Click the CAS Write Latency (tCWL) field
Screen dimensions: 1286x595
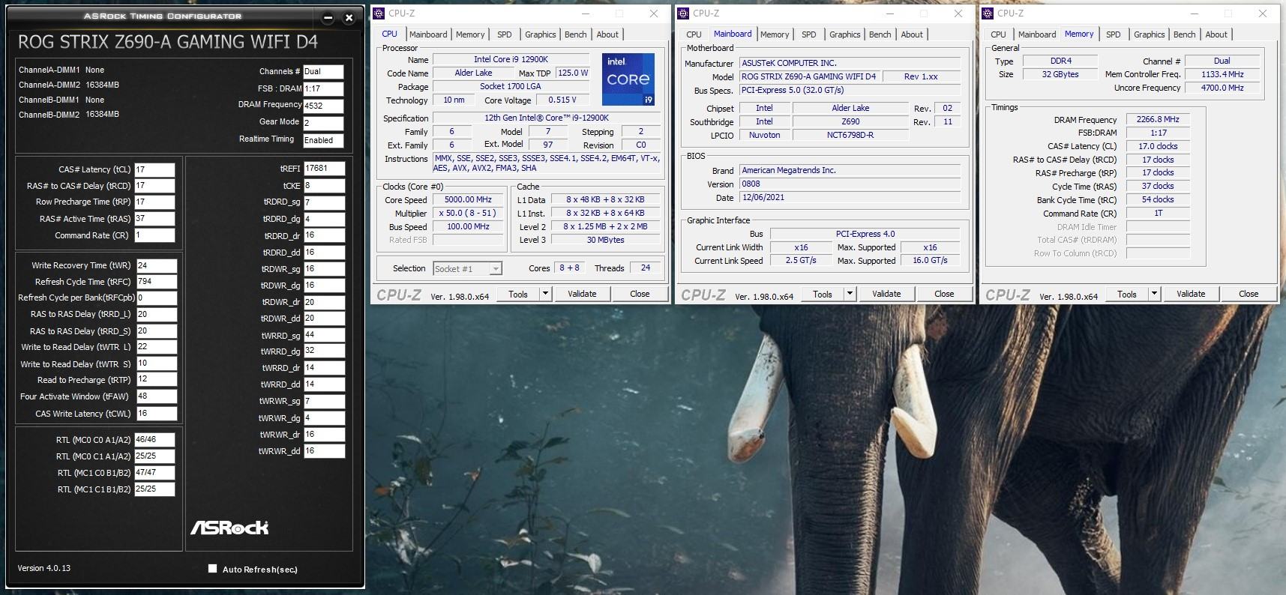[157, 413]
